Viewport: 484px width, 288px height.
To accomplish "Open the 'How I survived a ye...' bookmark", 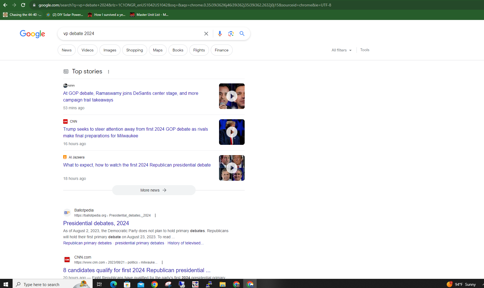I will (x=107, y=15).
